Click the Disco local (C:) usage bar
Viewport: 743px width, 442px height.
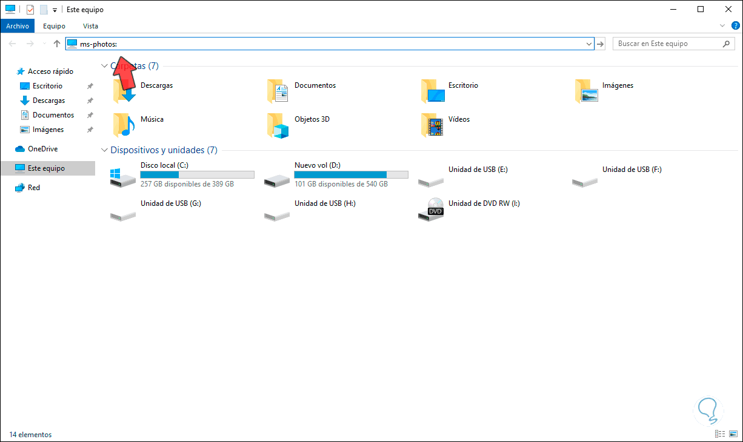(197, 174)
